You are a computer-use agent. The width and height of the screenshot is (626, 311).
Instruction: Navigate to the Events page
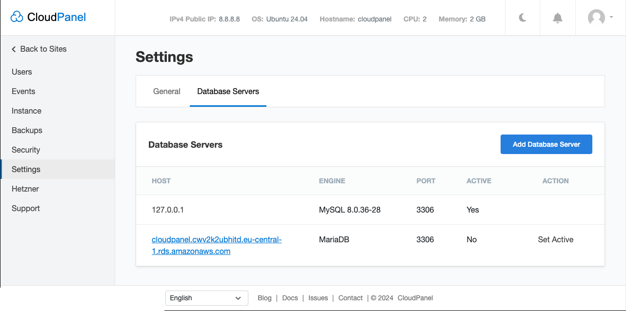[x=23, y=91]
